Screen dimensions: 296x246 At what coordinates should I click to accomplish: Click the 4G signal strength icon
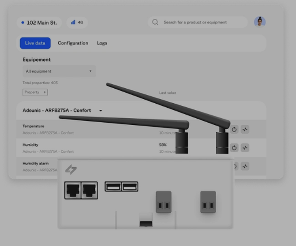click(x=73, y=22)
